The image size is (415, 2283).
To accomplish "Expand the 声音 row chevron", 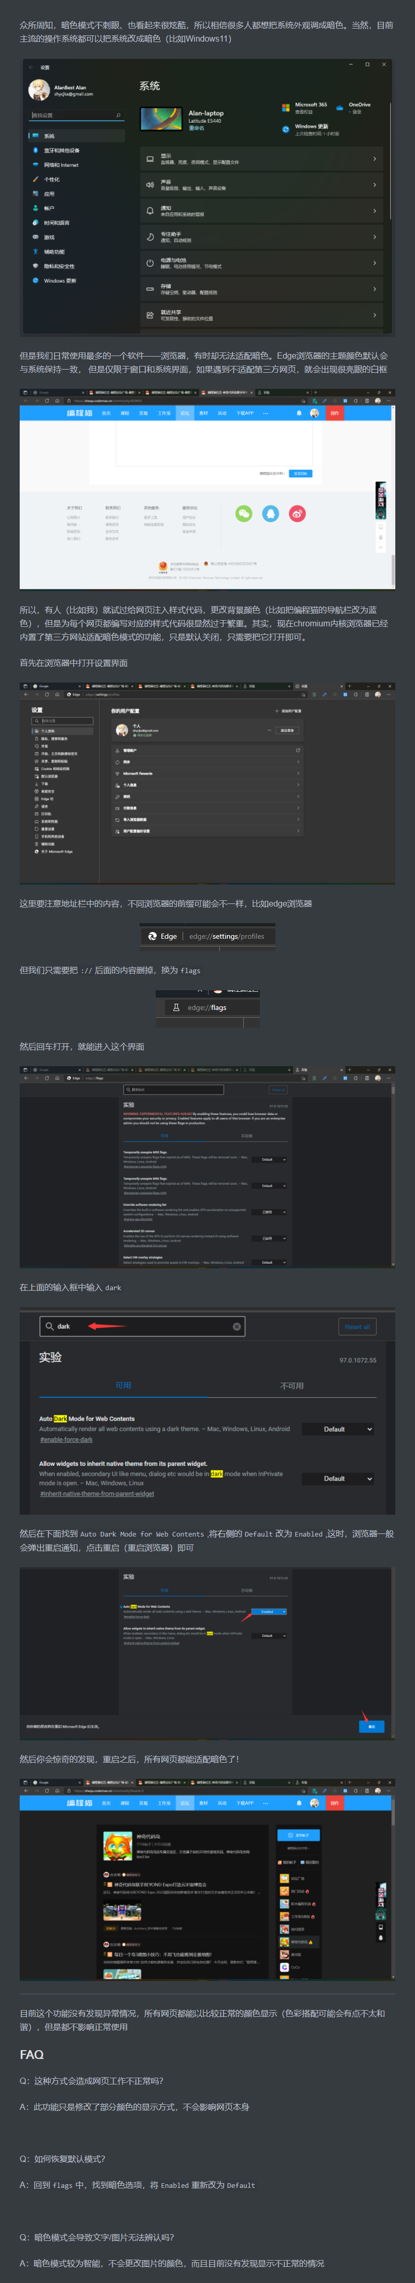I will [375, 185].
